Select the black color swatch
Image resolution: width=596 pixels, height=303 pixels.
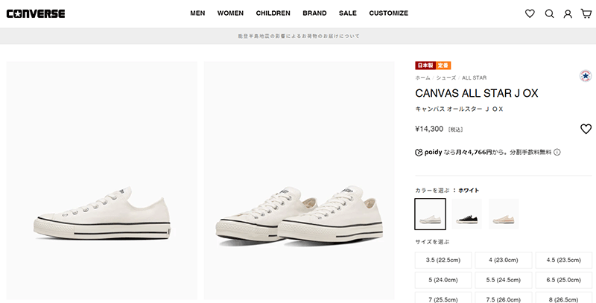point(467,214)
